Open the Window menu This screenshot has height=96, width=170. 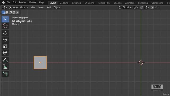[x=32, y=2]
